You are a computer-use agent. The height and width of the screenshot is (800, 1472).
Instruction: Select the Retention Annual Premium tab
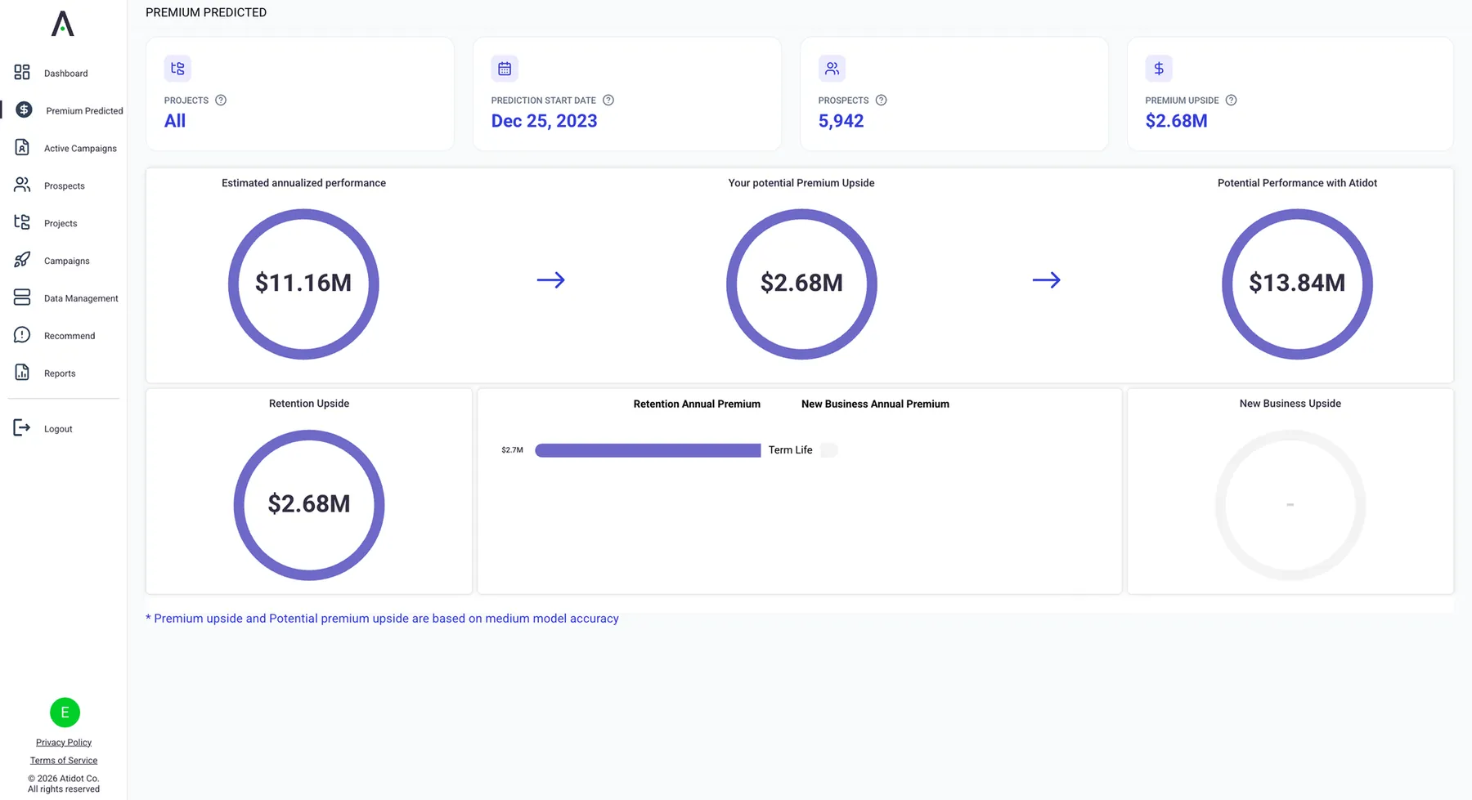pos(697,404)
